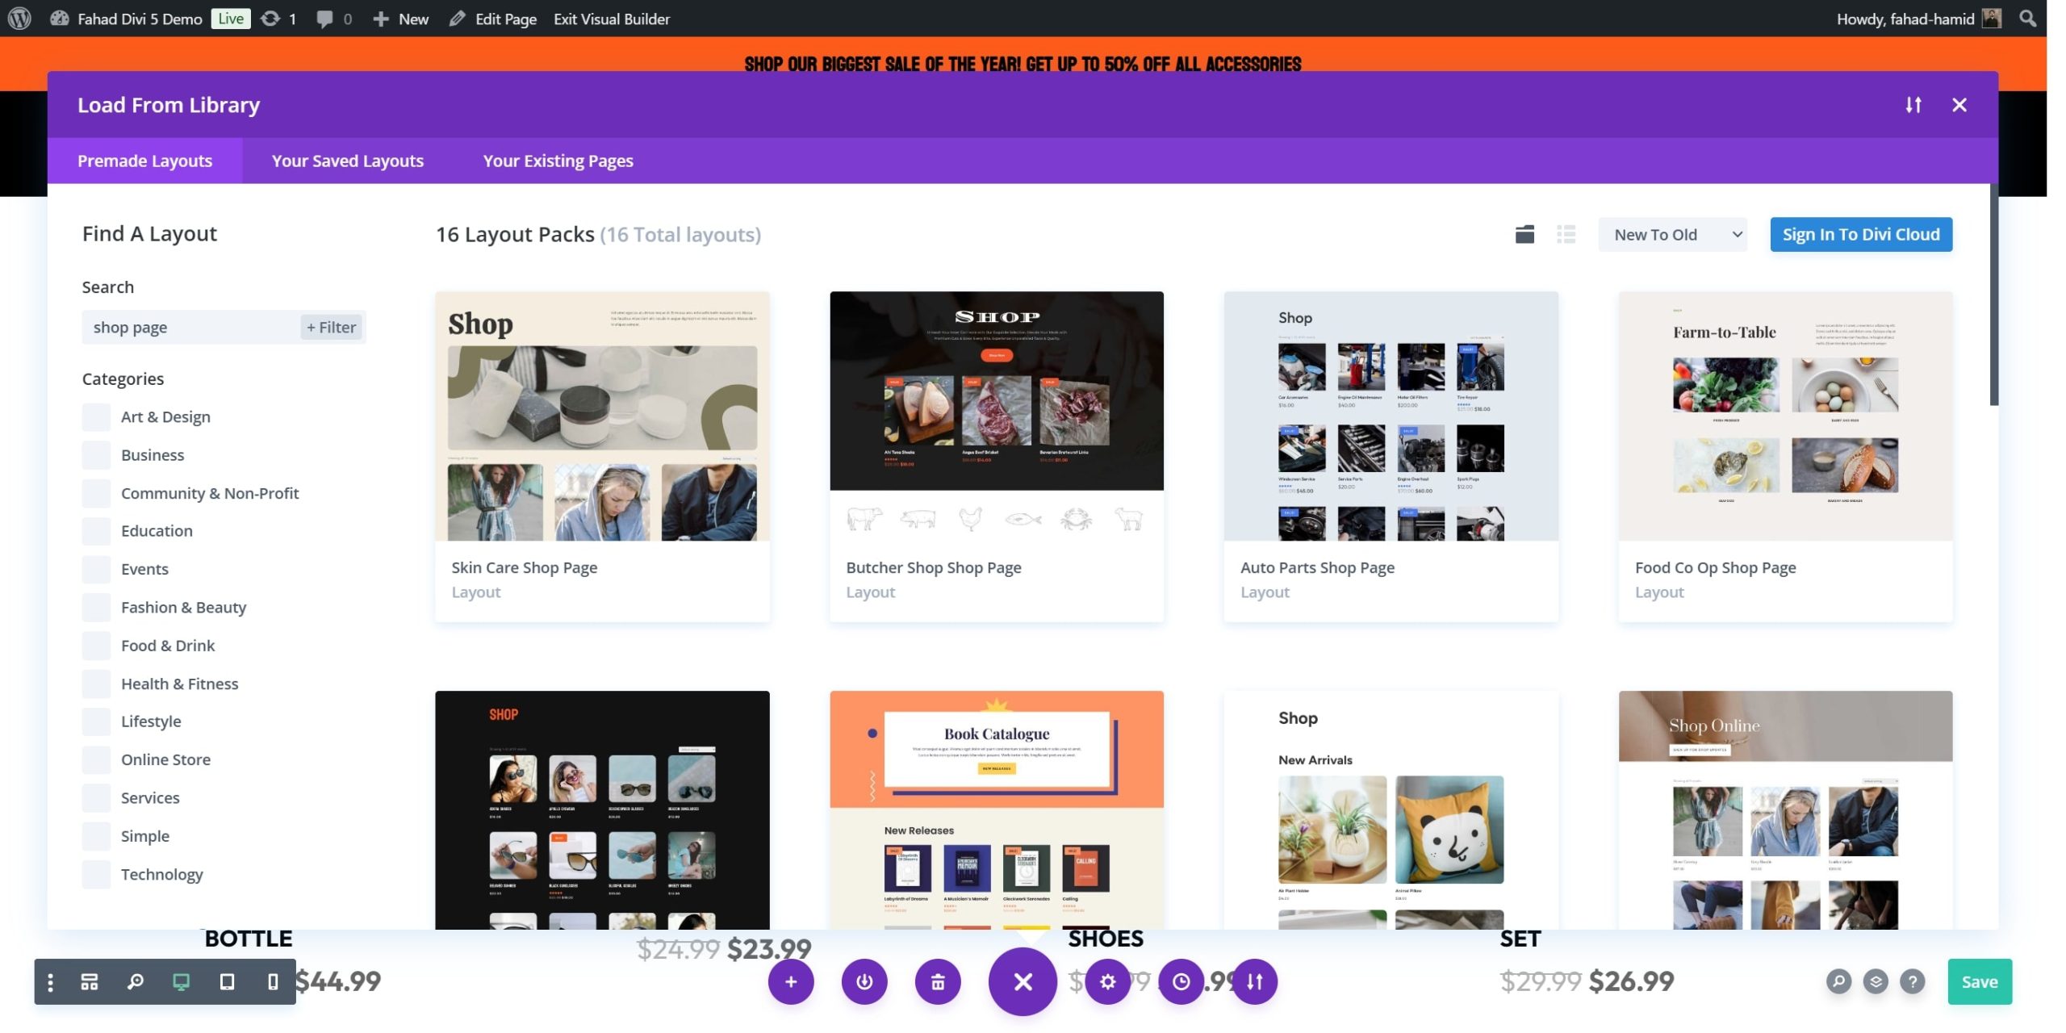Select the 'Your Saved Layouts' tab

coord(348,160)
